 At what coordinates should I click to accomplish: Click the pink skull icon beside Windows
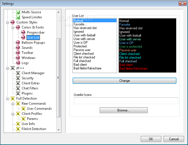pyautogui.click(x=18, y=58)
